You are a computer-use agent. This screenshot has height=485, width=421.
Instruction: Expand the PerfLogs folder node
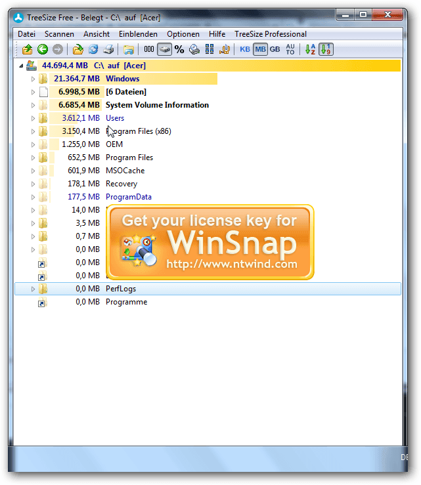(x=33, y=289)
